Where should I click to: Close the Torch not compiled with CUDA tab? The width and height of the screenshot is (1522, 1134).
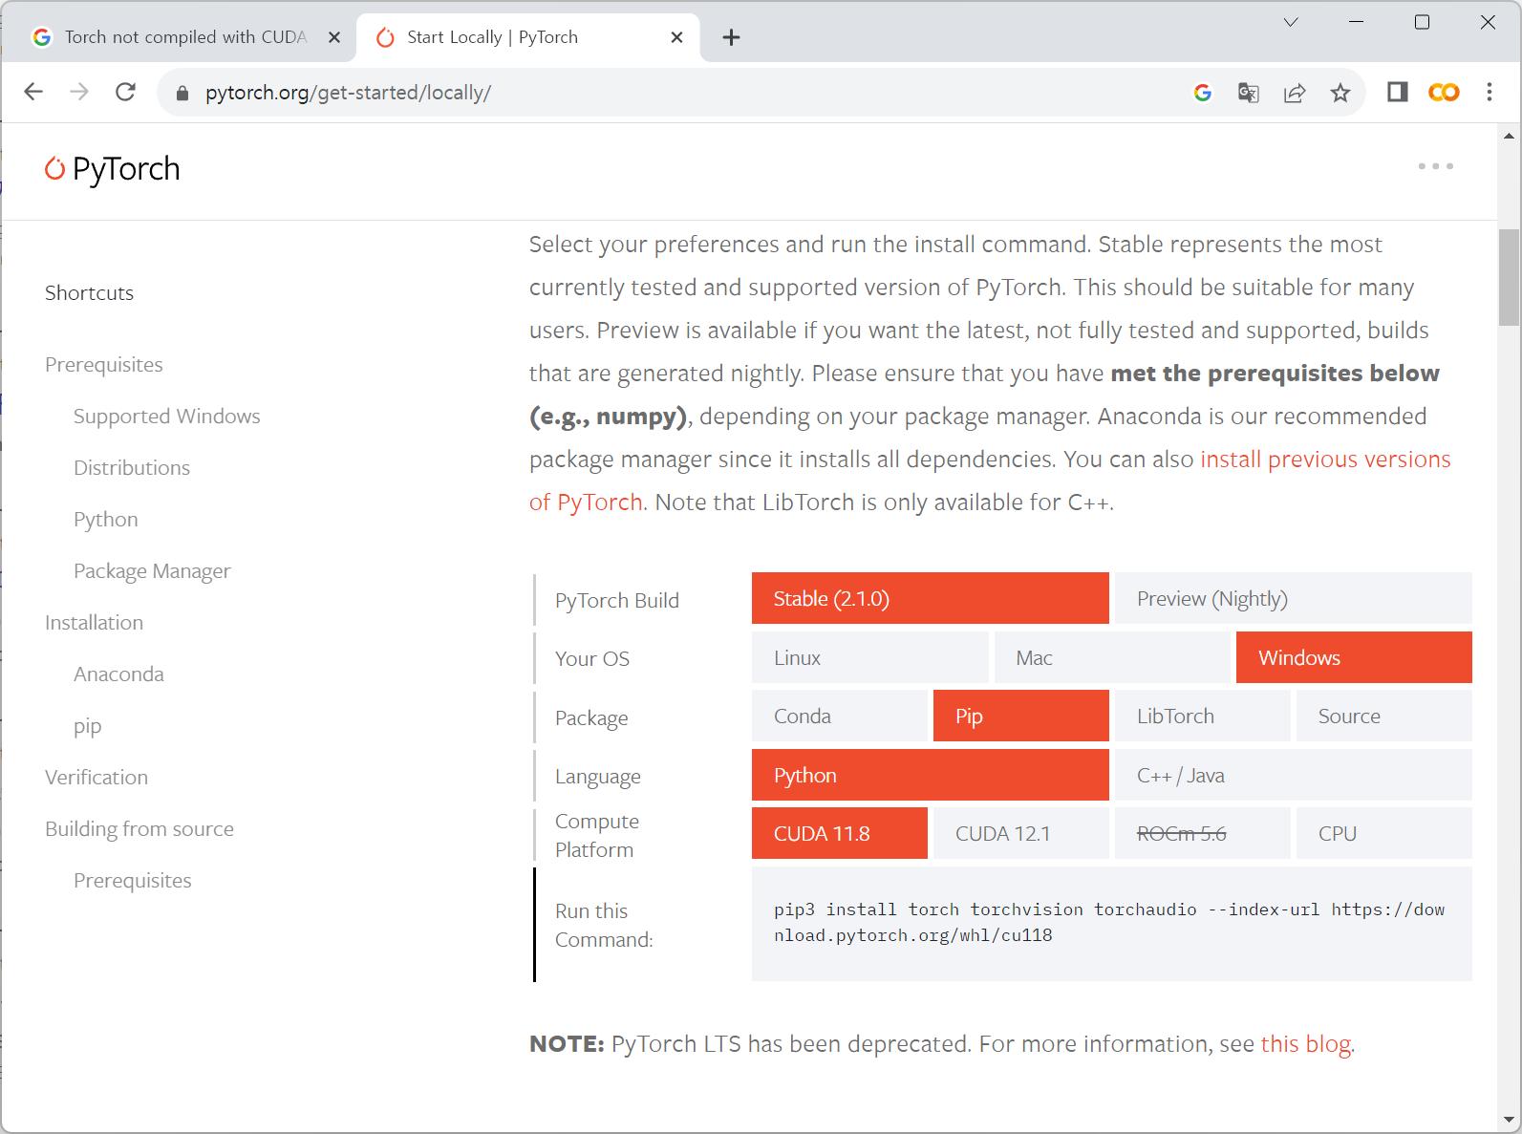pyautogui.click(x=334, y=37)
